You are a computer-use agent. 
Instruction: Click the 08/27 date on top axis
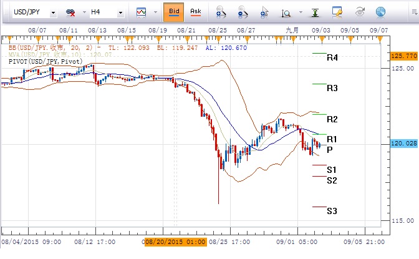pyautogui.click(x=246, y=30)
